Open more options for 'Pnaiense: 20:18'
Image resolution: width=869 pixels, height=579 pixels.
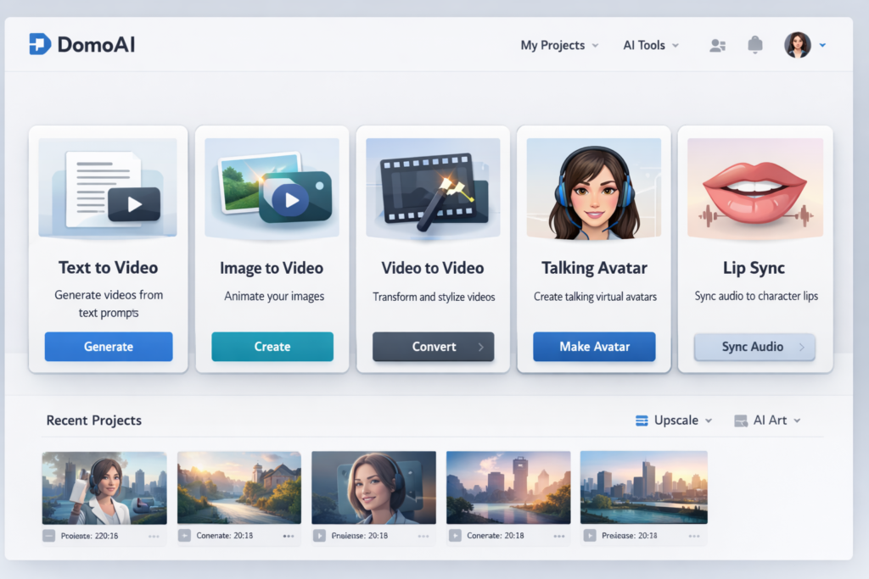423,537
